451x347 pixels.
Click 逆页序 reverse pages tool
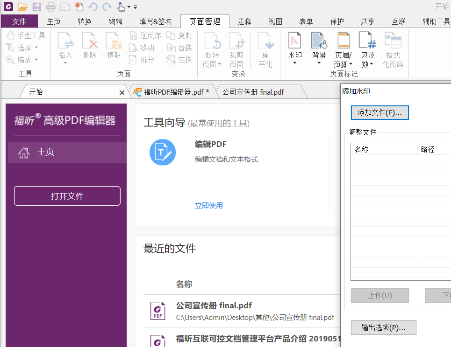tap(145, 35)
